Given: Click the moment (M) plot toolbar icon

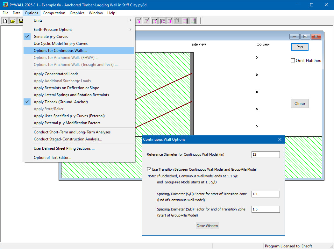Looking at the screenshot, I should coord(170,21).
